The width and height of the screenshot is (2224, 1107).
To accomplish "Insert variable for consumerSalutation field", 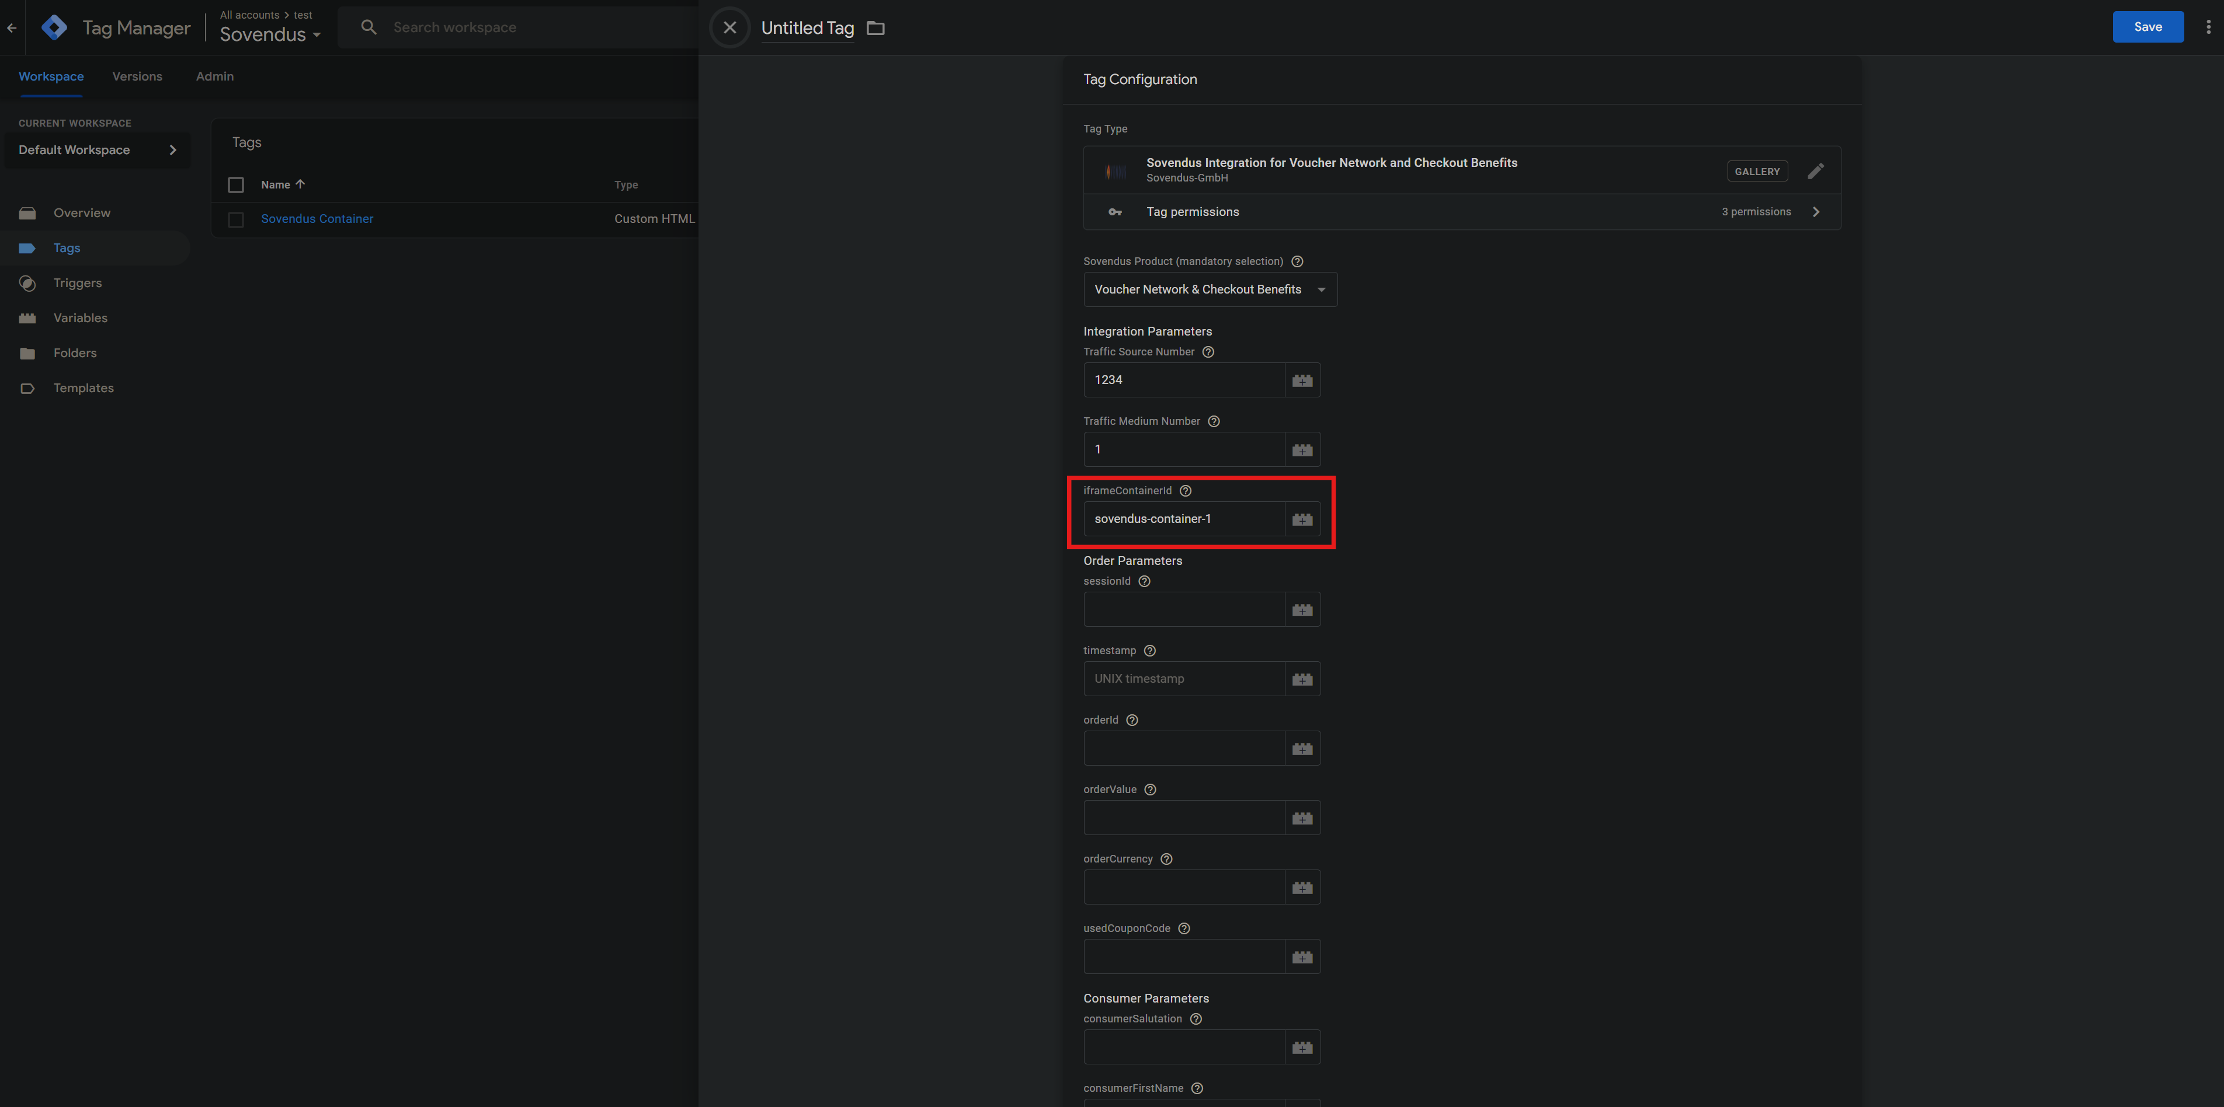I will coord(1302,1047).
